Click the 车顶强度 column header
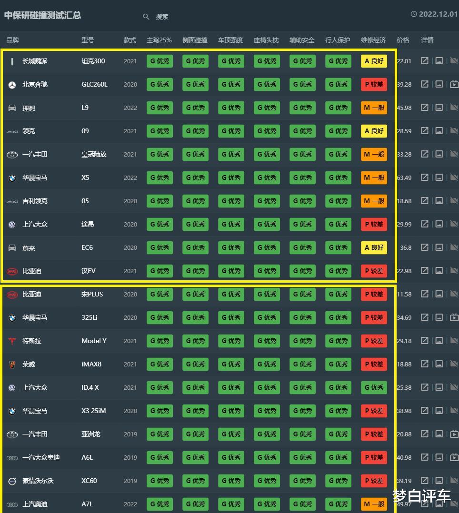This screenshot has width=459, height=513. point(230,40)
